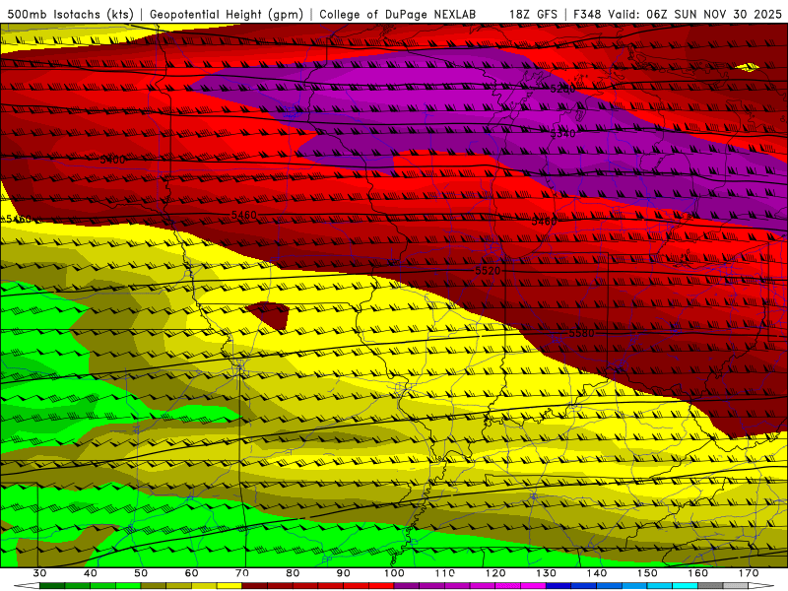788x591 pixels.
Task: Click the rightmost 5460 contour label
Action: pos(544,221)
